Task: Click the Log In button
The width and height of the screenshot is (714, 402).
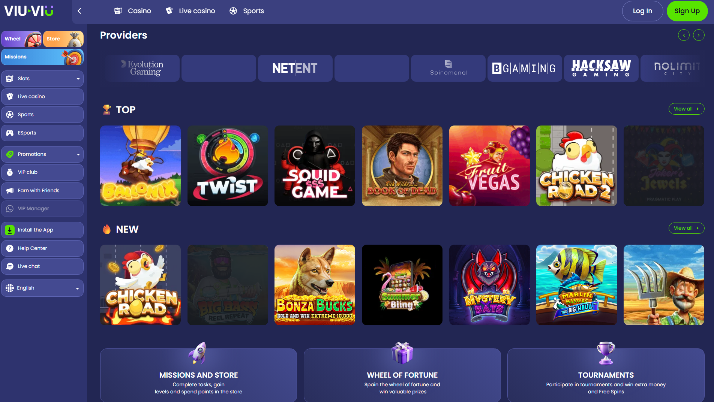Action: click(642, 11)
